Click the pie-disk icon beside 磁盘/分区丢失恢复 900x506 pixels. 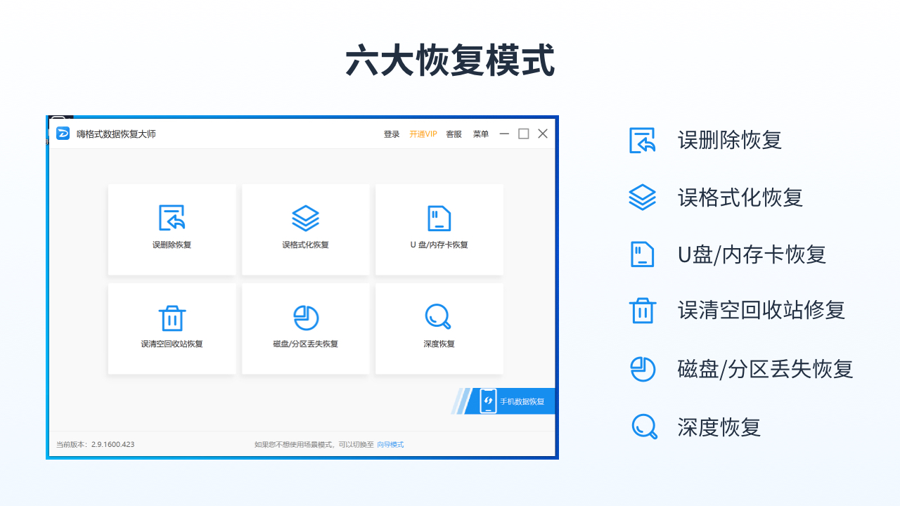(643, 369)
